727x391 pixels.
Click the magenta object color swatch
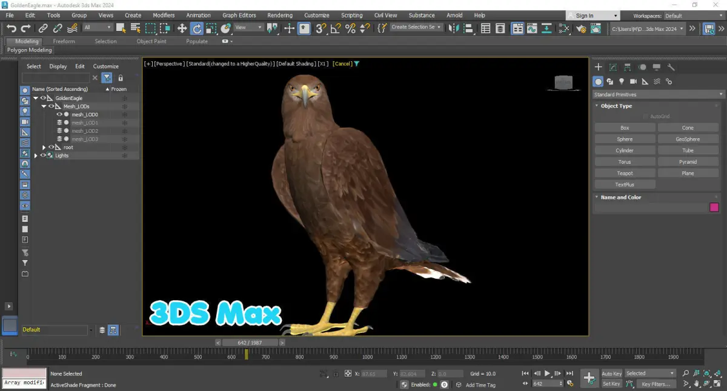click(x=714, y=207)
